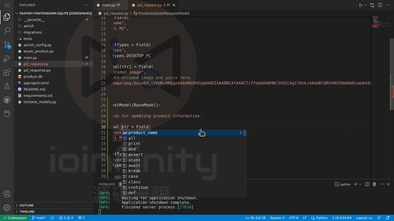Viewport: 394px width, 221px height.
Task: Open the Manage settings gear
Action: coord(7,207)
